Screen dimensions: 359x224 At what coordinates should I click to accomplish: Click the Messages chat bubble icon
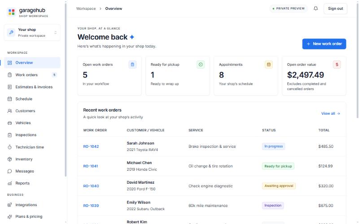(x=9, y=171)
